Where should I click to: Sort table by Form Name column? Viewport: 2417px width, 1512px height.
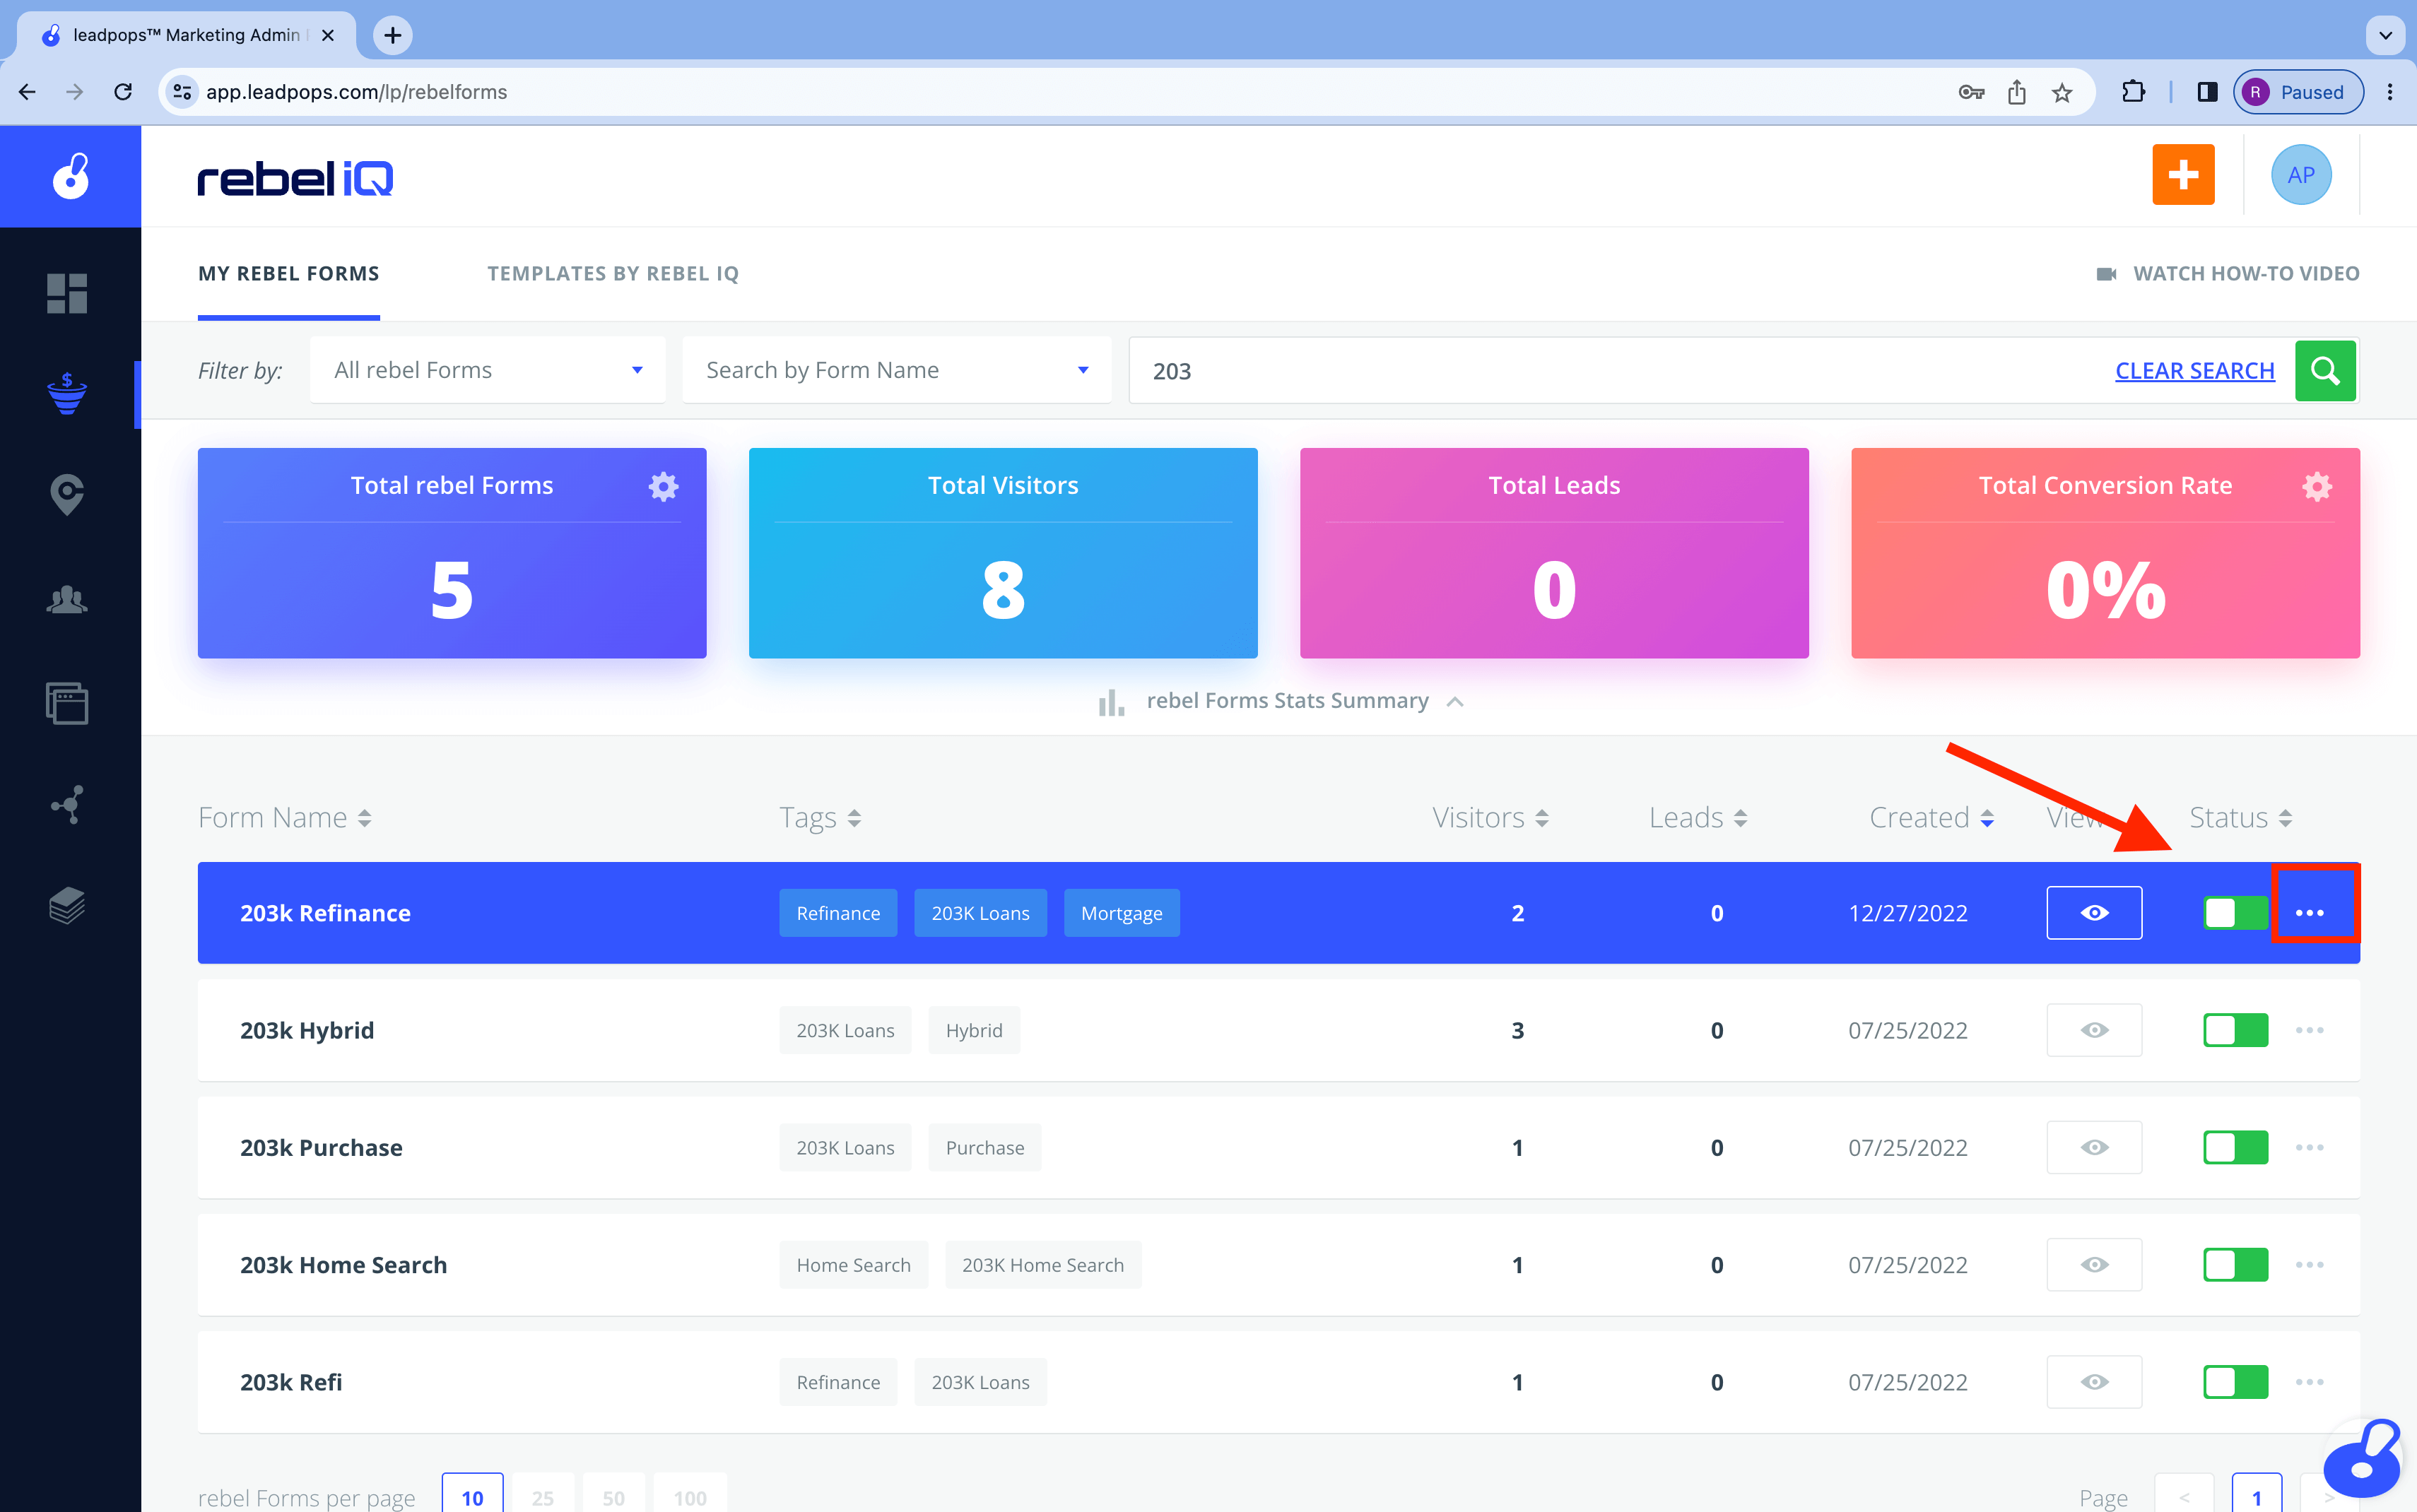tap(284, 818)
